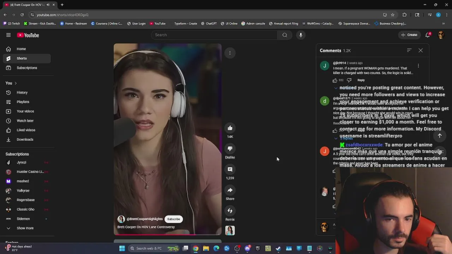Go to previous short with up arrow

point(440,136)
